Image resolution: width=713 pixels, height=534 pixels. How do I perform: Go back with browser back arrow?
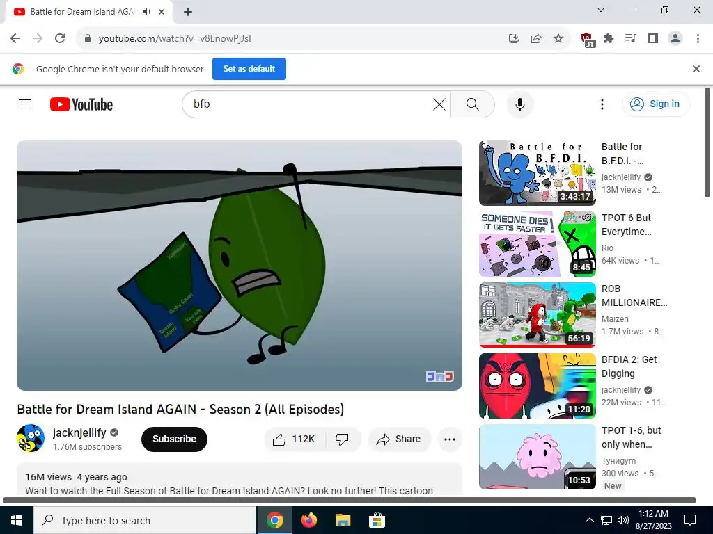click(x=15, y=39)
